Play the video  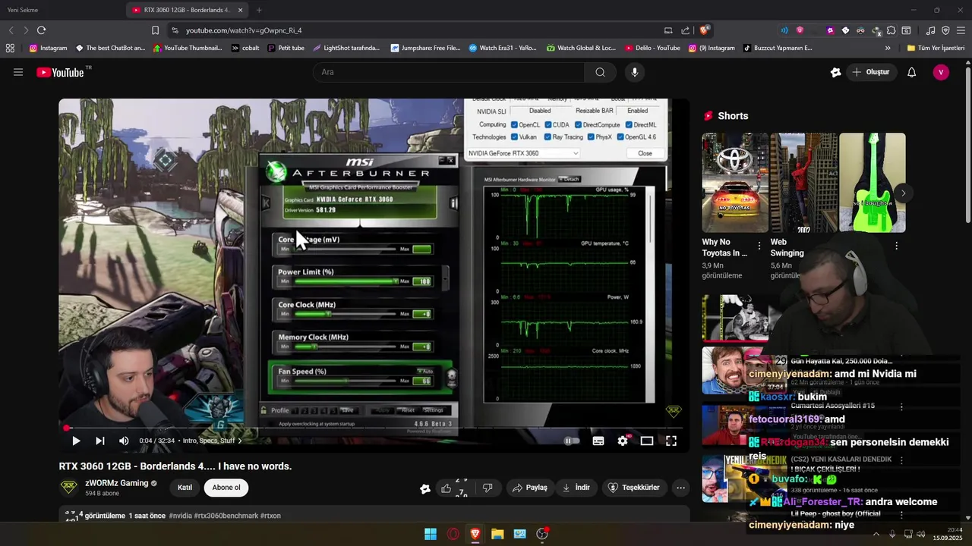click(x=76, y=441)
